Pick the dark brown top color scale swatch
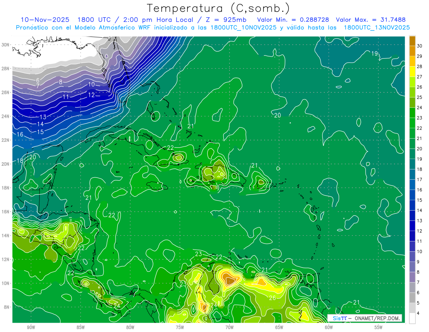Viewport: 429px width, 332px height. pyautogui.click(x=412, y=41)
